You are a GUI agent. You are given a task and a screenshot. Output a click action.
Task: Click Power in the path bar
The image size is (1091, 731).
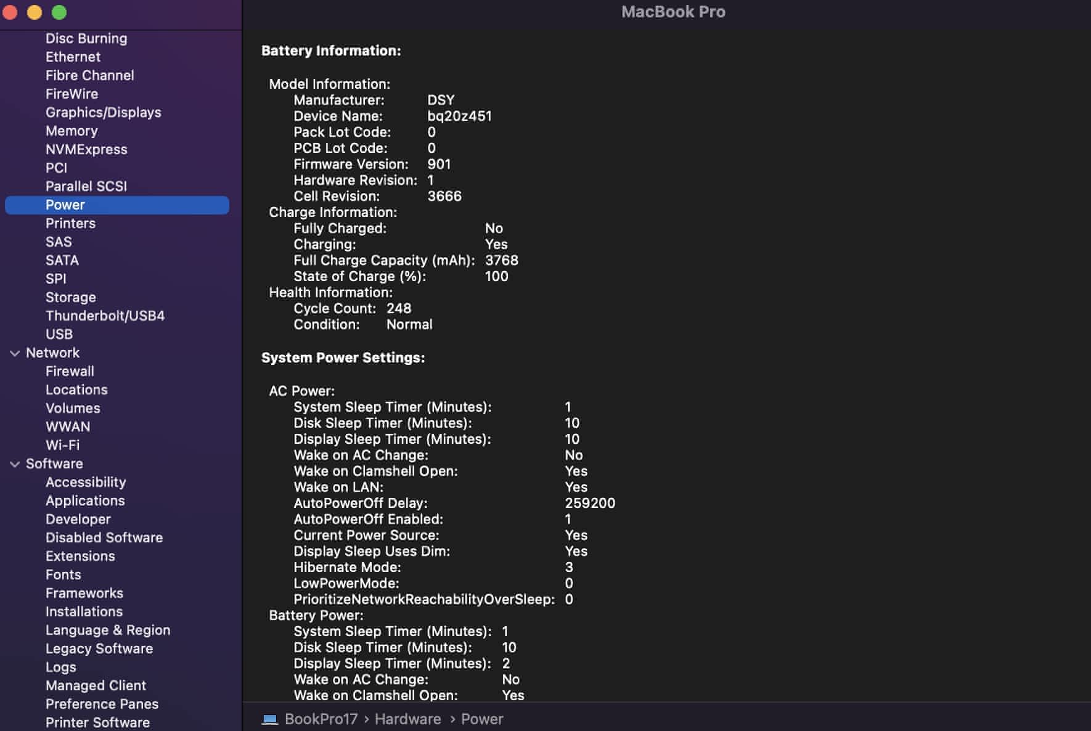[x=482, y=719]
